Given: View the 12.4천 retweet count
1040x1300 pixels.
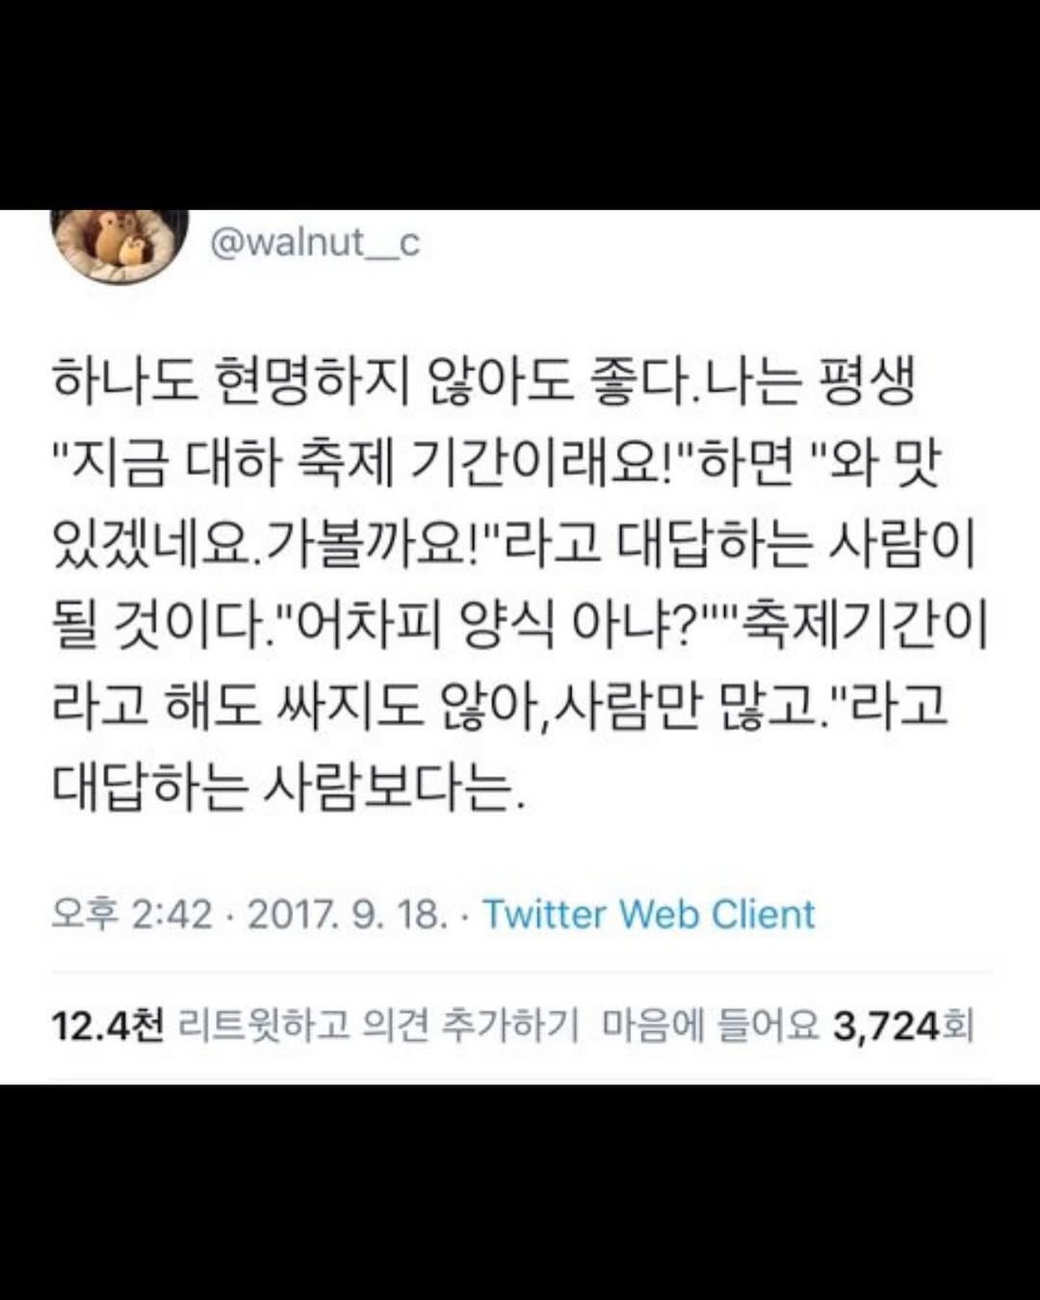Looking at the screenshot, I should [x=108, y=1027].
